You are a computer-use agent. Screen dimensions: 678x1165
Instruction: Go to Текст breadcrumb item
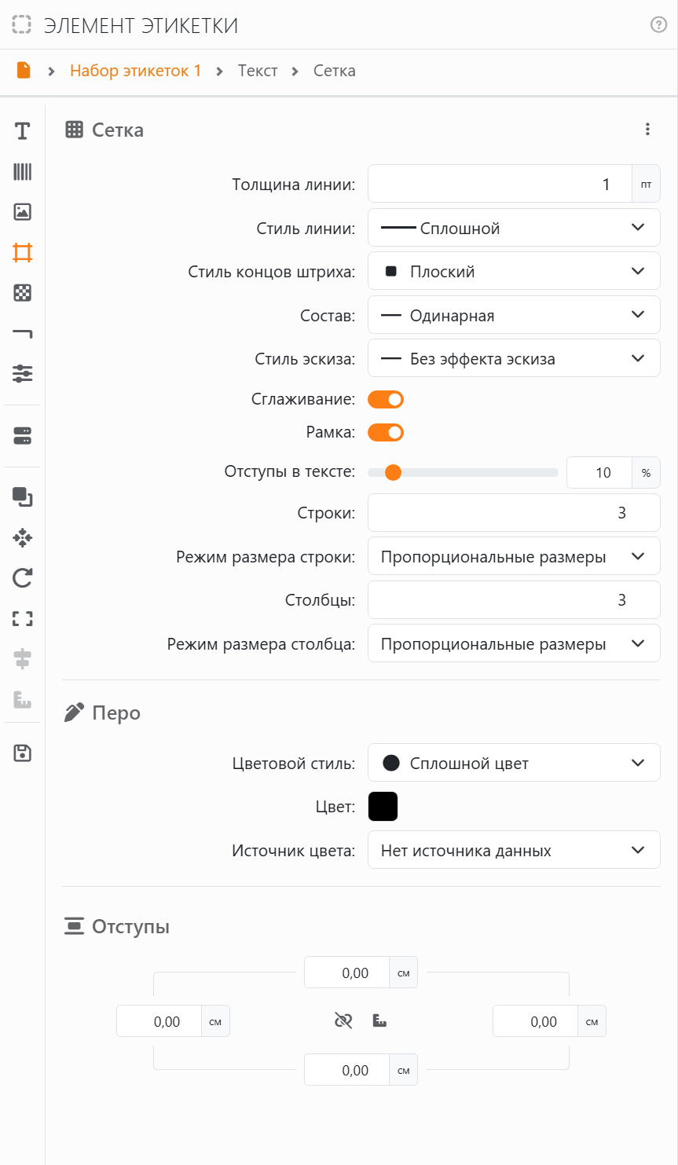pyautogui.click(x=258, y=71)
